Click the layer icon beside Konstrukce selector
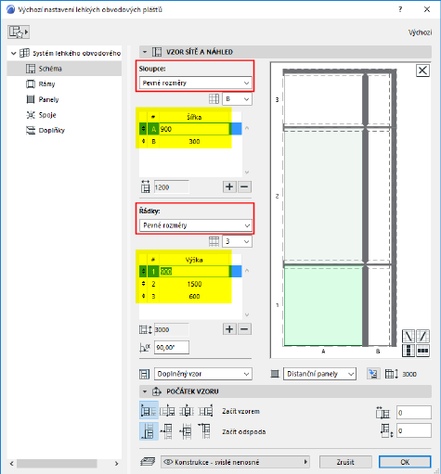 point(148,462)
